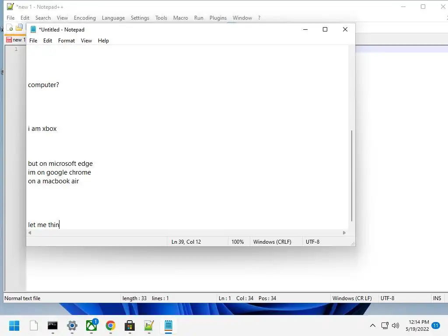The height and width of the screenshot is (336, 448).
Task: Click the Notepad++ Open file folder icon
Action: coord(19,28)
